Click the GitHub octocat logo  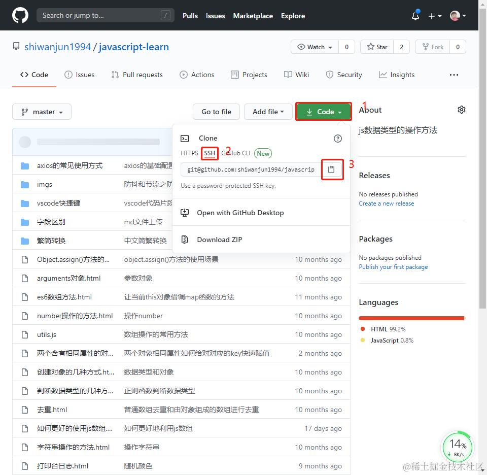point(20,15)
